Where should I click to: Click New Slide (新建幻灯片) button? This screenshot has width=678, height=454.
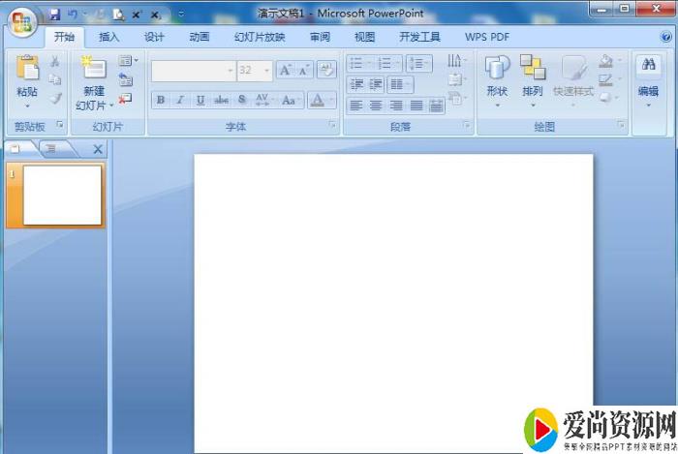point(92,82)
